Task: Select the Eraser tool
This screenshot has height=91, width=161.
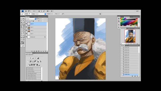Action: [22, 29]
